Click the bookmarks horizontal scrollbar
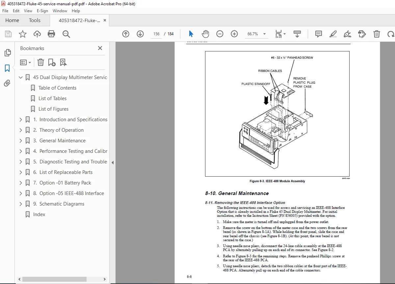Screen dimensions: 395x284 pyautogui.click(x=55, y=279)
